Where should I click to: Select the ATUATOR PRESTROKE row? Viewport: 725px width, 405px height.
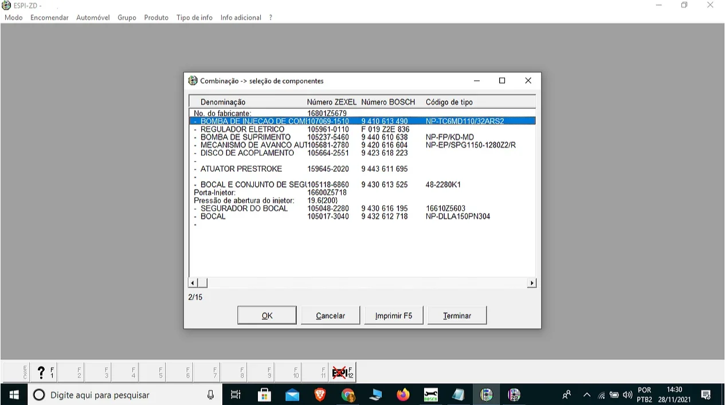[x=362, y=169]
